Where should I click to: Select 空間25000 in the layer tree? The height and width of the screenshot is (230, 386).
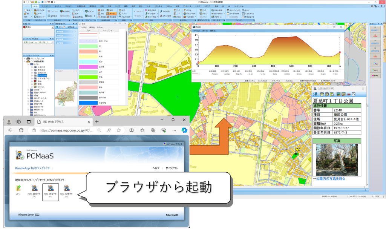point(42,76)
